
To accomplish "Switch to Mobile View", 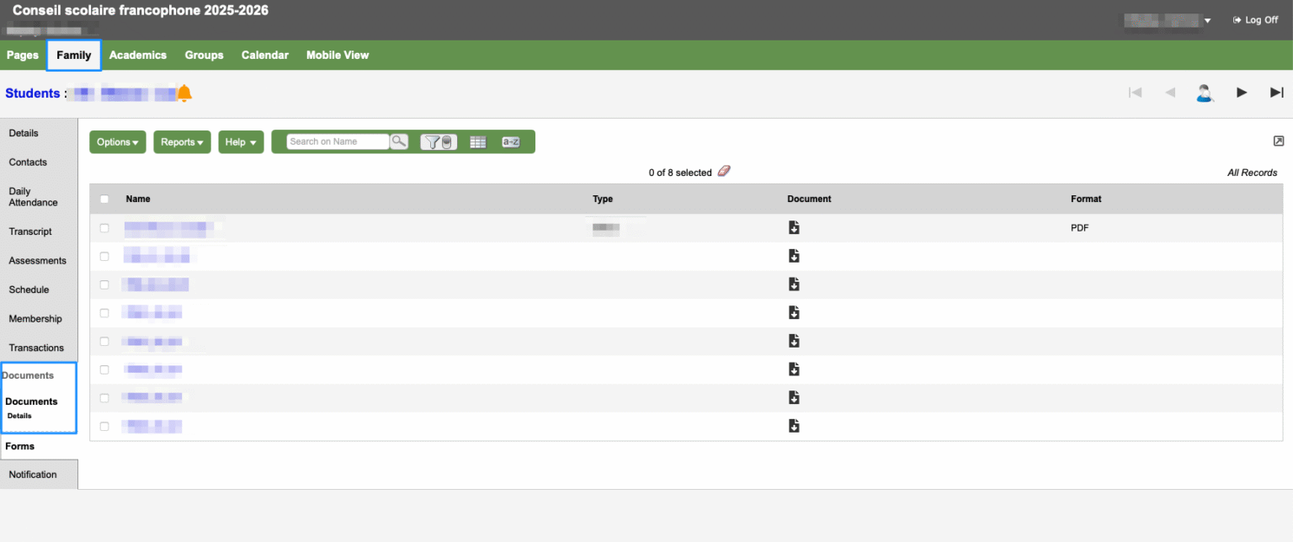I will pyautogui.click(x=338, y=56).
